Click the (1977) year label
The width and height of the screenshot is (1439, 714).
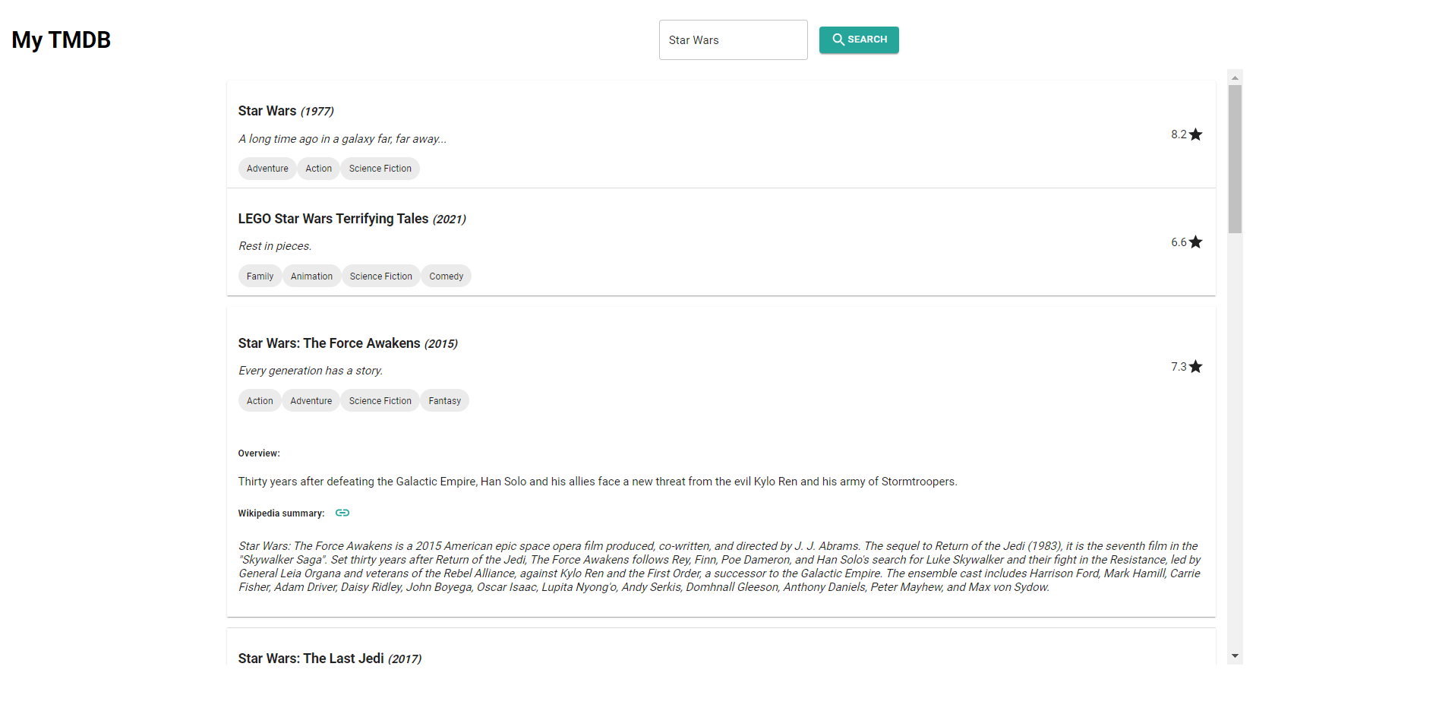point(317,112)
